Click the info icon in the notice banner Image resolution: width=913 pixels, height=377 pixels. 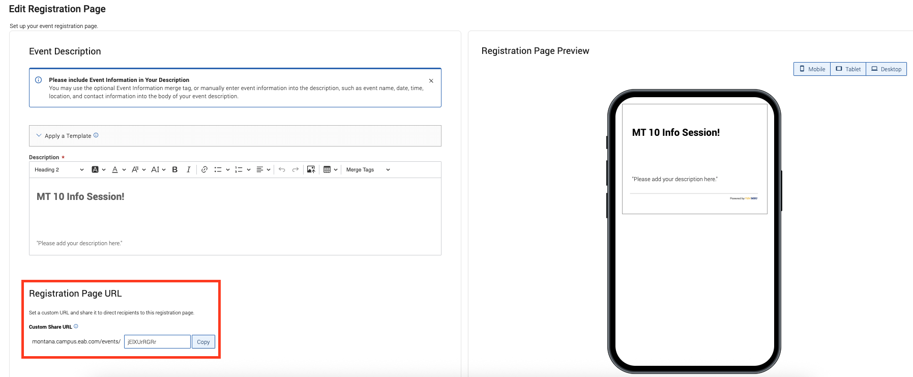tap(38, 80)
